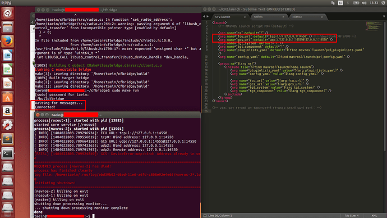387x218 pixels.
Task: Click the vim modeline comment on line 25
Action: point(267,108)
